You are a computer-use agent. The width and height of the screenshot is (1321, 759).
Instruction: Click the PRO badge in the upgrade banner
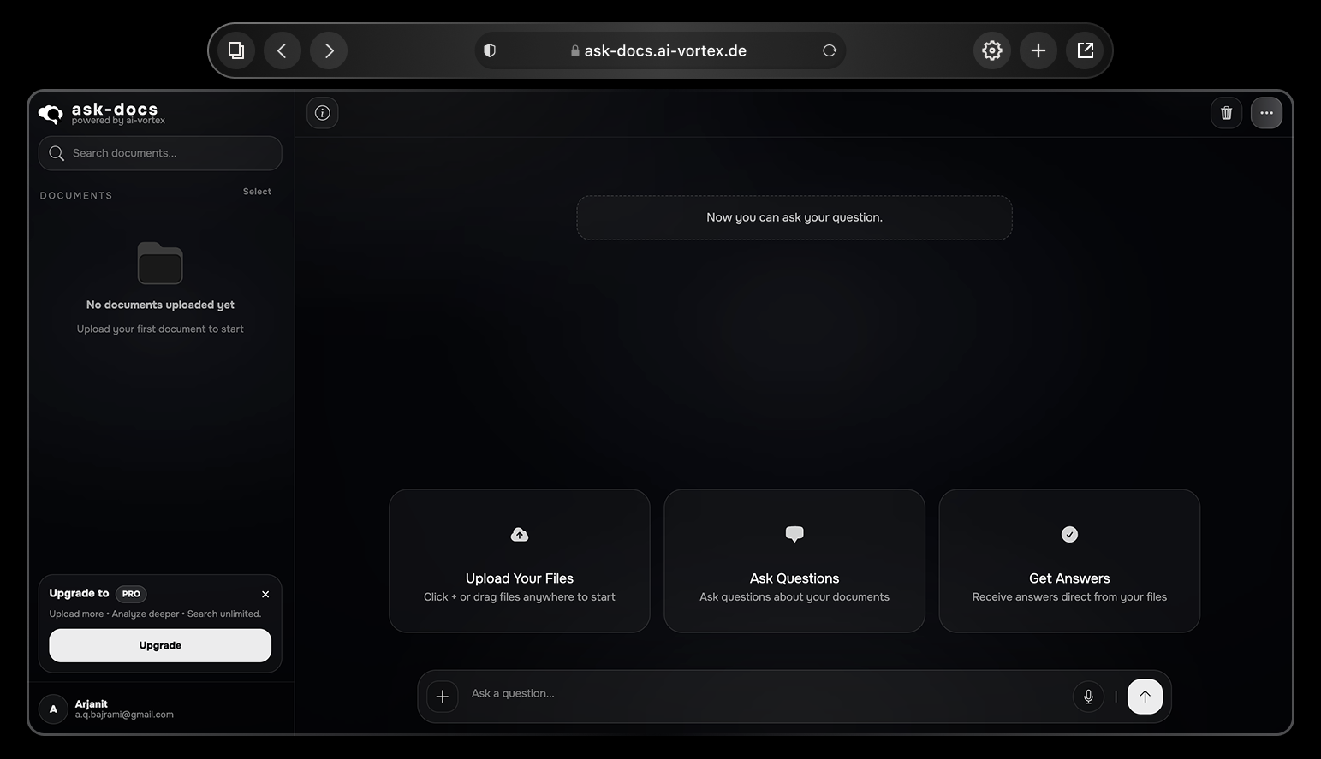(130, 593)
